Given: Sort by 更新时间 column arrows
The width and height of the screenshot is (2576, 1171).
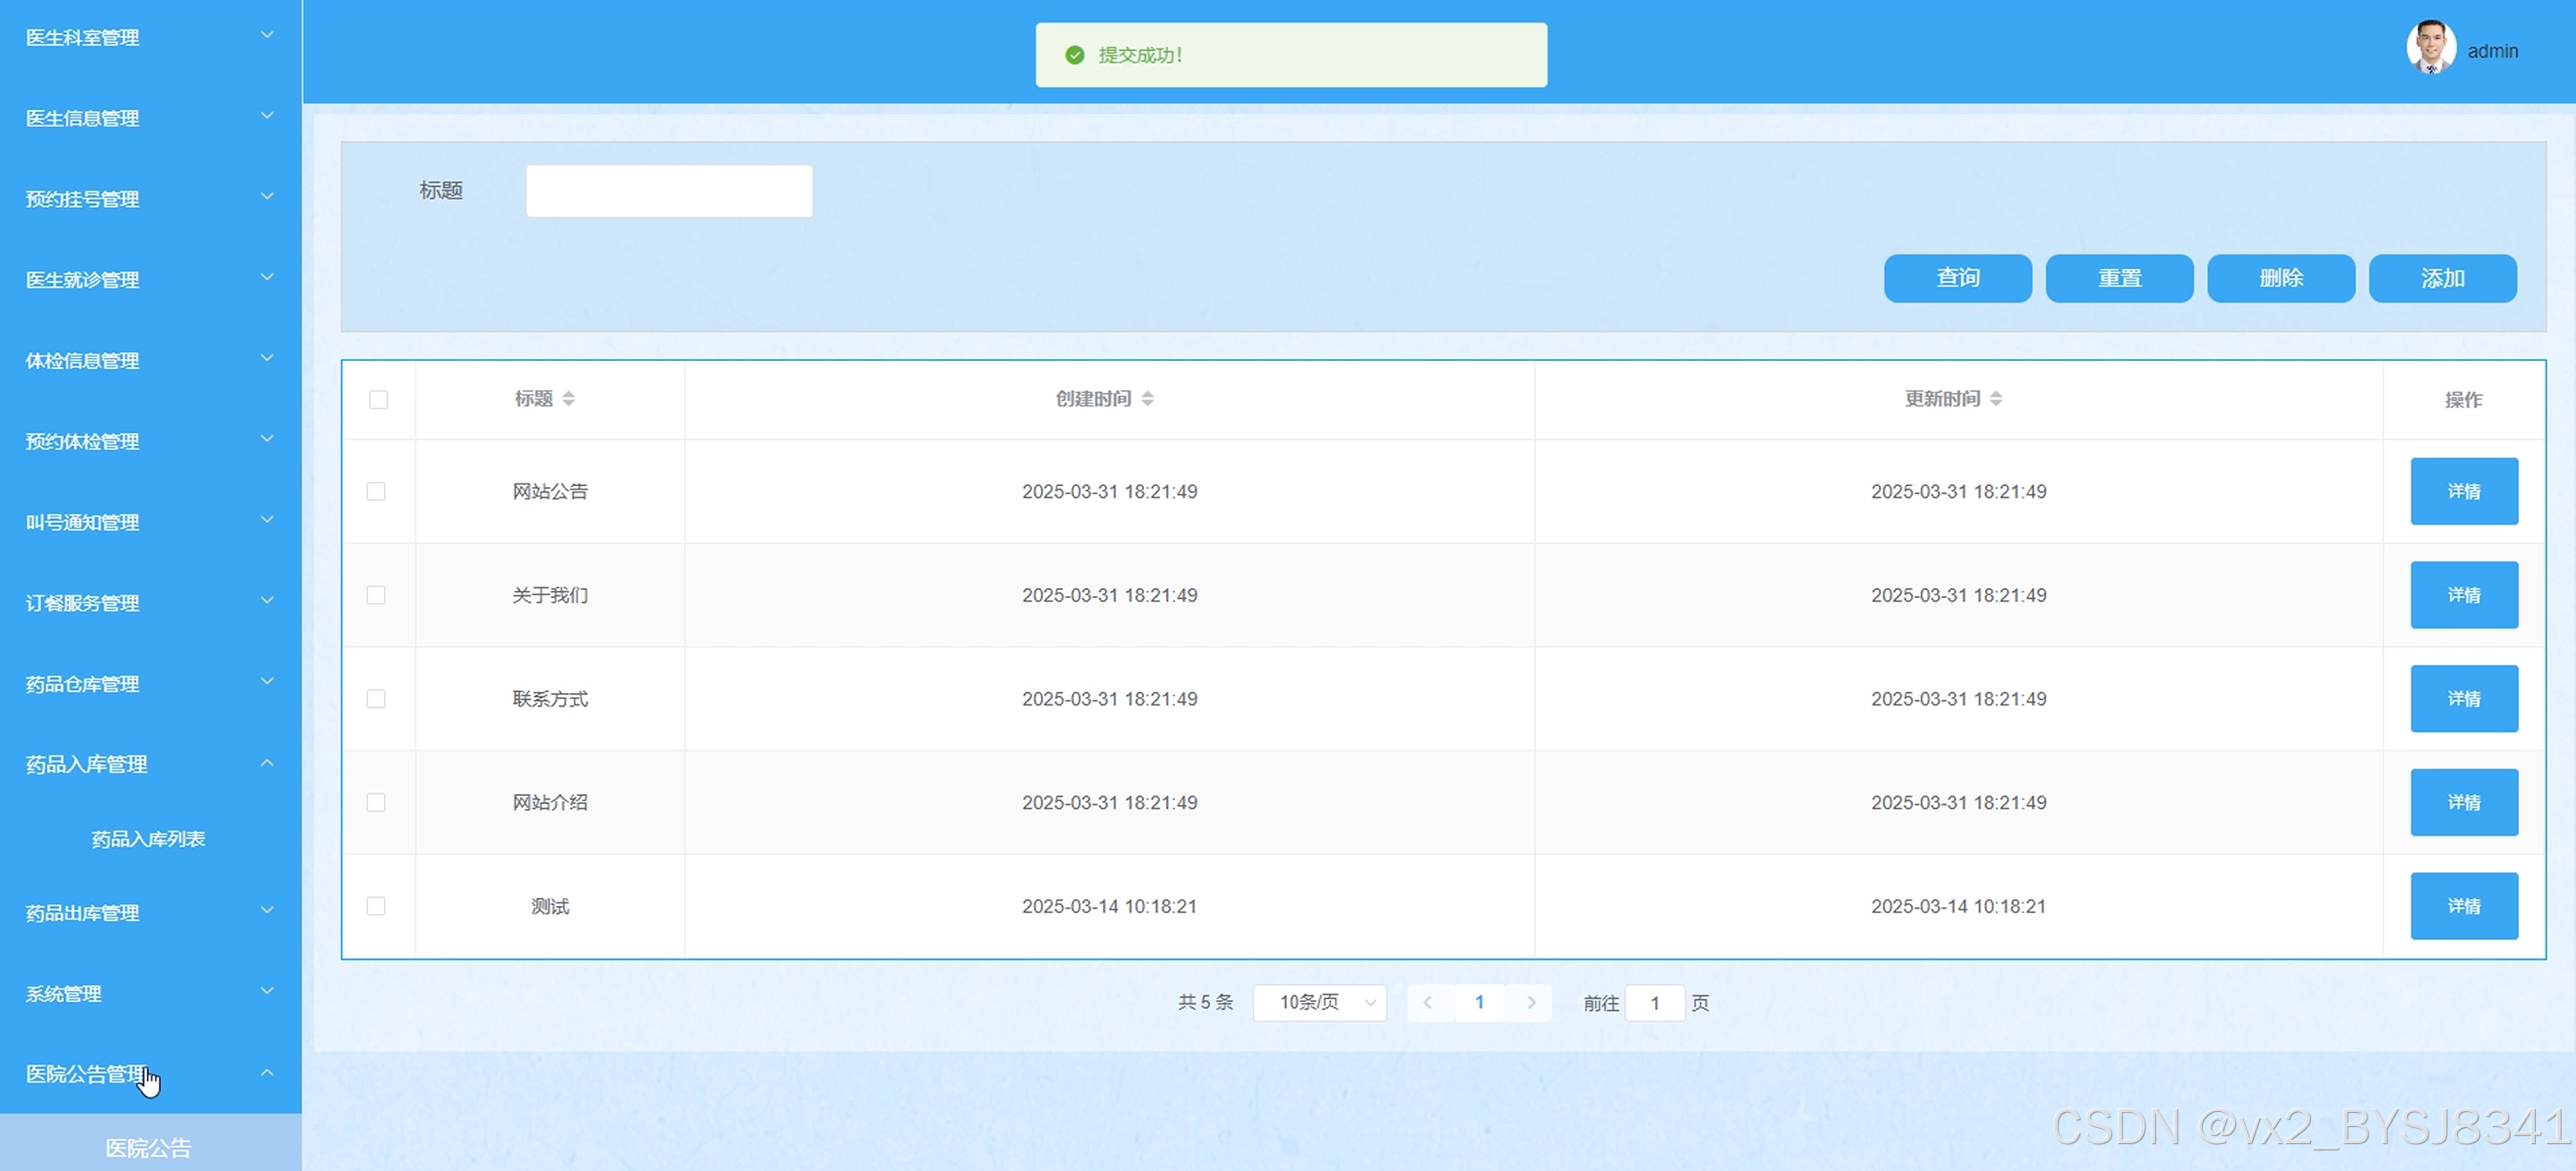Looking at the screenshot, I should pos(1995,399).
